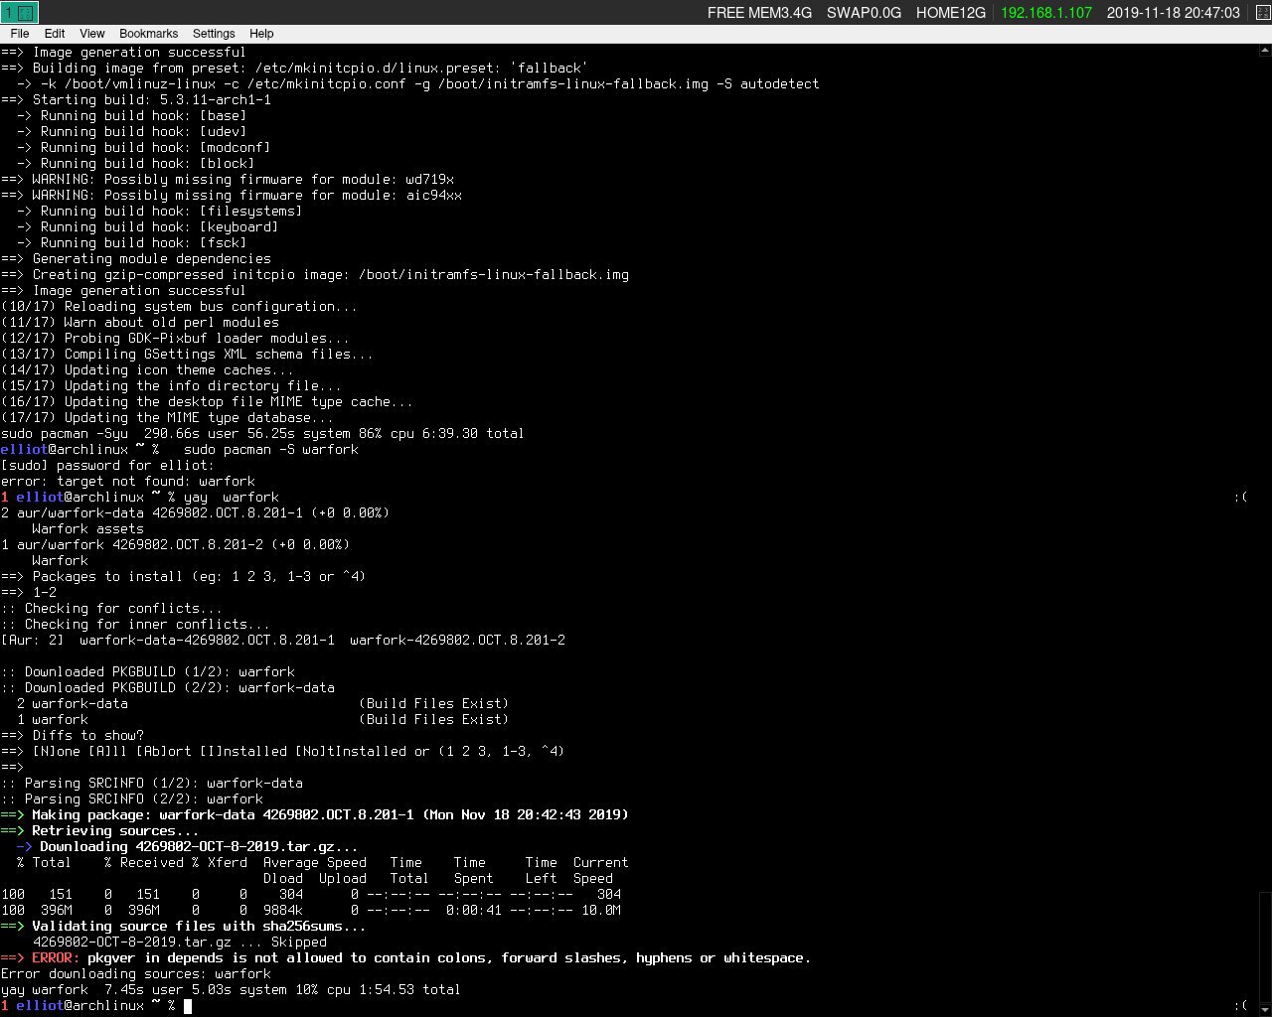1272x1017 pixels.
Task: Open the Settings menu
Action: pos(213,33)
